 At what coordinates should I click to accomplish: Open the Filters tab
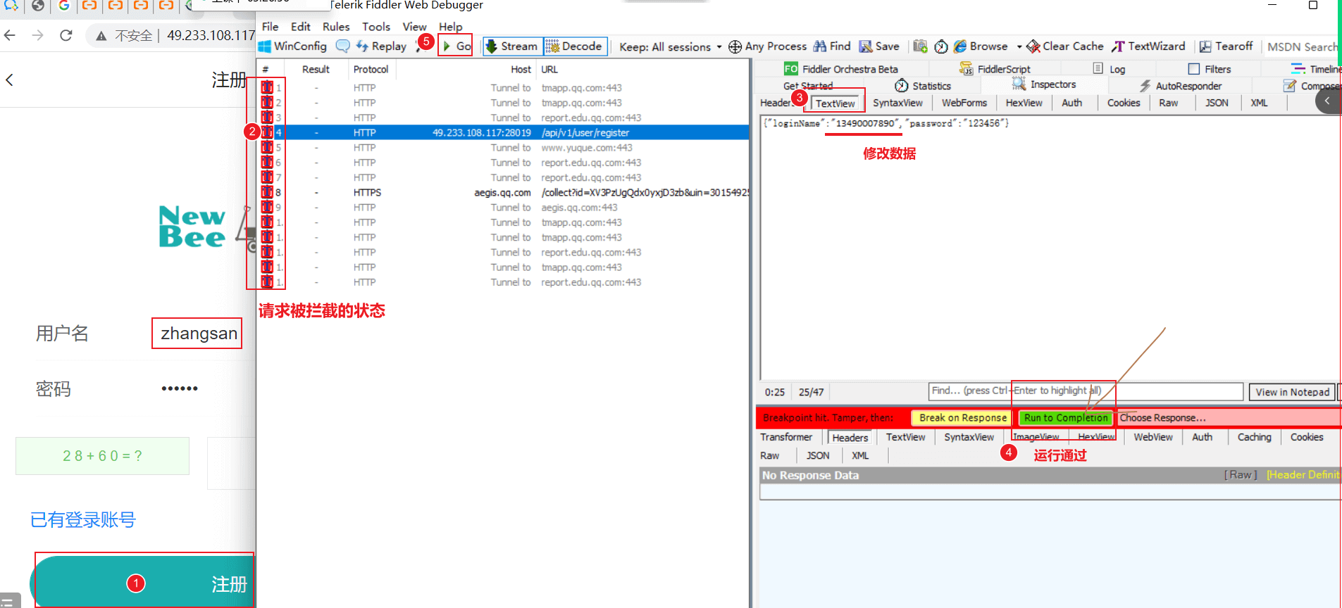coord(1210,69)
